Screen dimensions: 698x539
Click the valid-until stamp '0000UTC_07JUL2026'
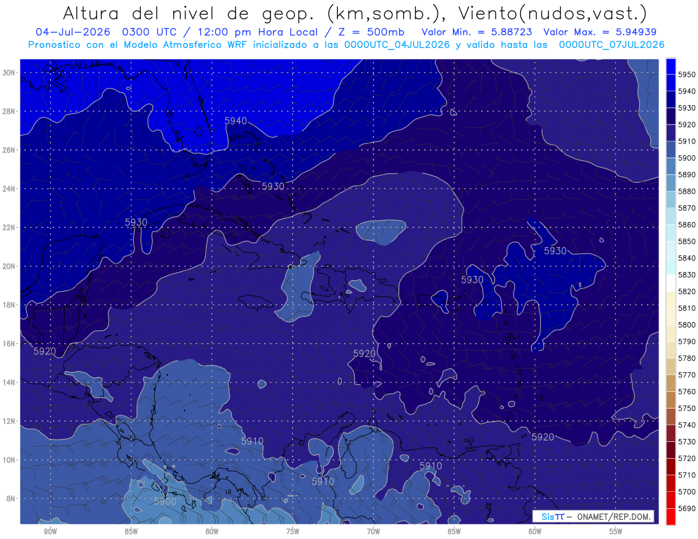612,45
